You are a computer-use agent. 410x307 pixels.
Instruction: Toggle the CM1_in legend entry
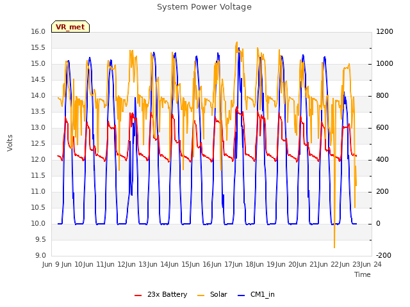click(x=256, y=294)
